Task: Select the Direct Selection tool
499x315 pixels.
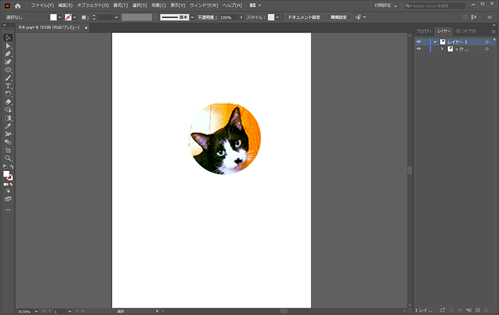Action: coord(8,46)
